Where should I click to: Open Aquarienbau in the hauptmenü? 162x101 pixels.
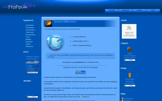(30, 25)
